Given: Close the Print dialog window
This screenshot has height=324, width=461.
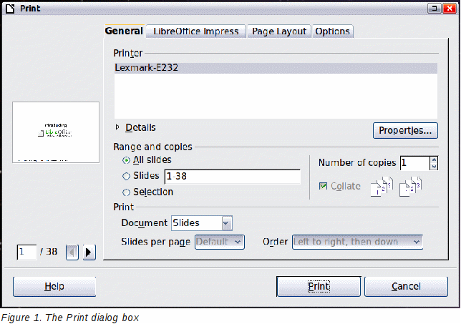Looking at the screenshot, I should click(450, 8).
